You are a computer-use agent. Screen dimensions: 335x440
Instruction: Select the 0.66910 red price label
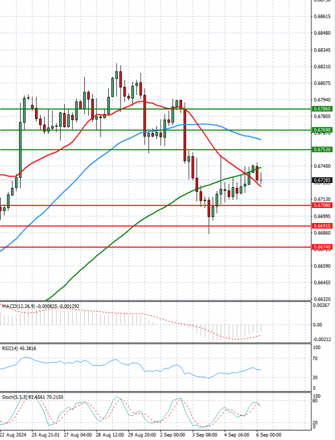pyautogui.click(x=322, y=226)
